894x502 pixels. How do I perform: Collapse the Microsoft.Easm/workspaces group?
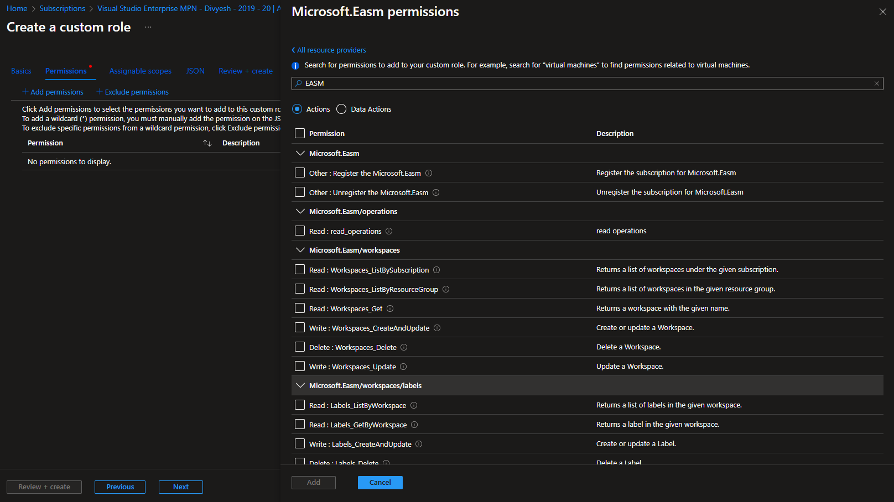click(x=300, y=250)
